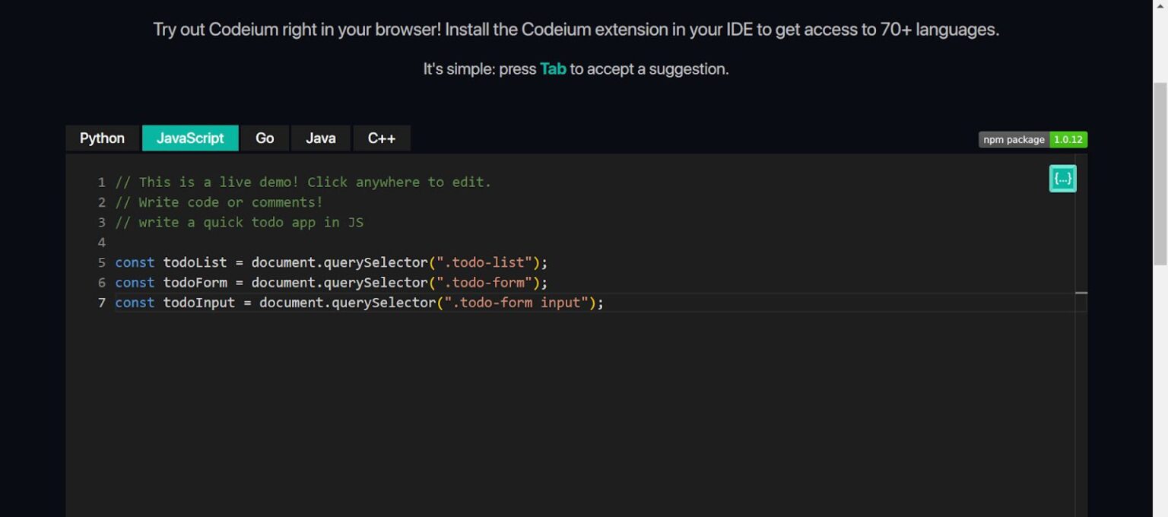Click the green 1.0.12 version badge

pos(1068,139)
